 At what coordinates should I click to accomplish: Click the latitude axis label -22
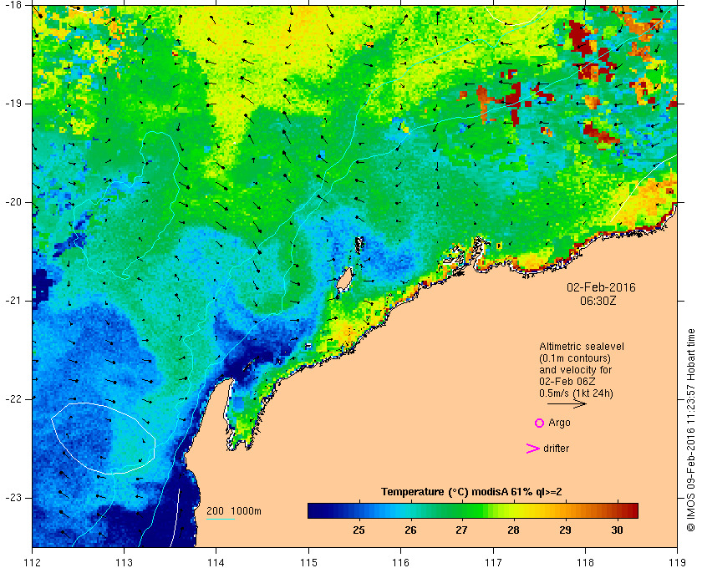coord(13,399)
